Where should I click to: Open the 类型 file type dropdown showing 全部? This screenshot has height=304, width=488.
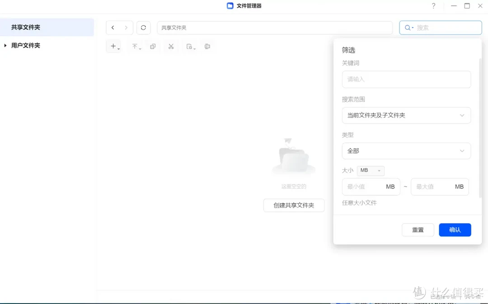point(406,151)
